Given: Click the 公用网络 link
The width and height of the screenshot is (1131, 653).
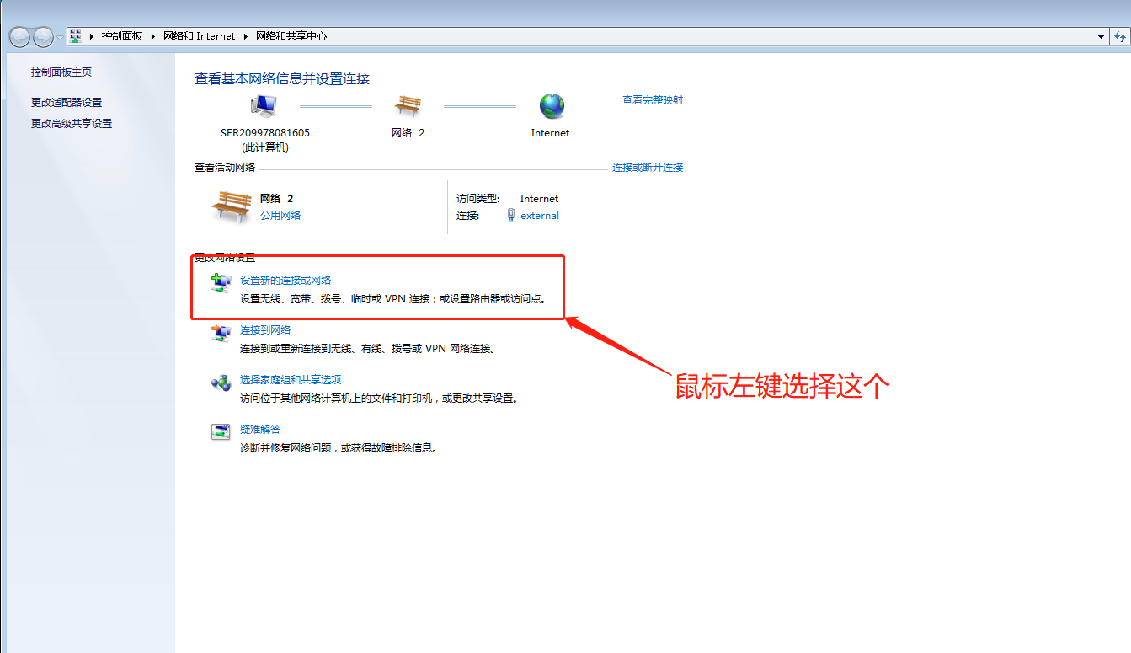Looking at the screenshot, I should 280,215.
